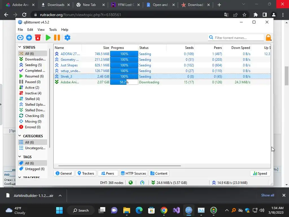Open the View menu in qBittorrent

tap(41, 29)
